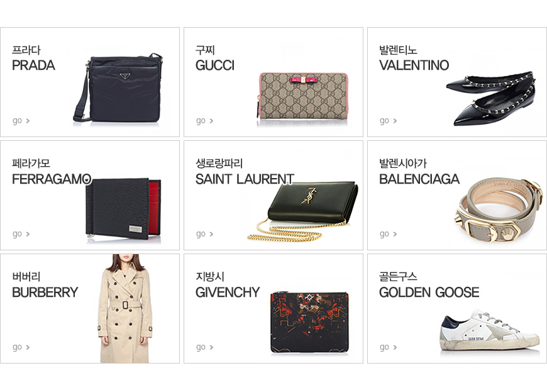547x390 pixels.
Task: Select the Balenciaga leather bracelet image
Action: [499, 210]
